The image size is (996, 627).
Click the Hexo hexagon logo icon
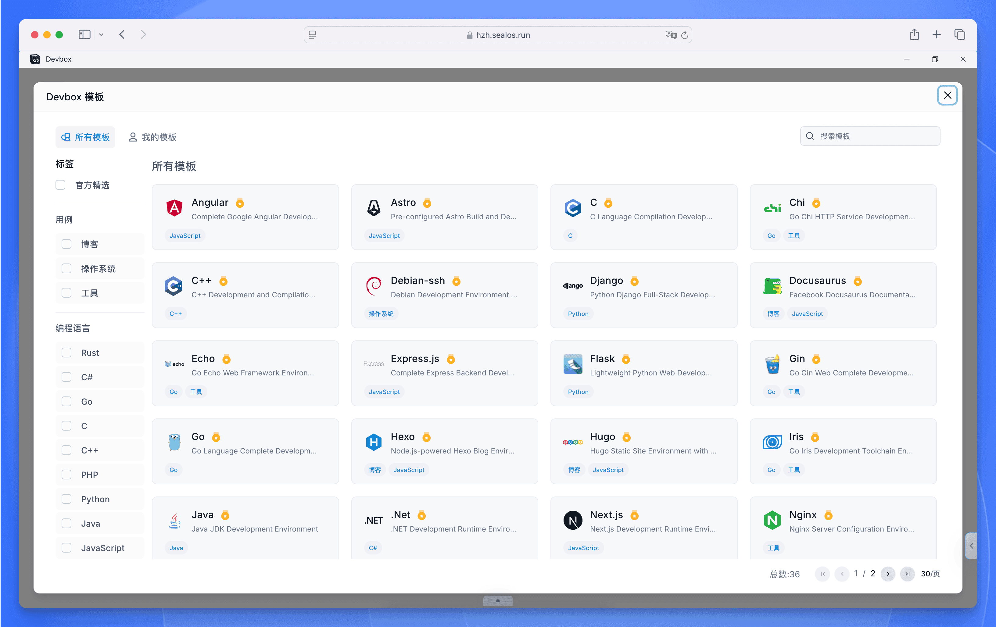374,442
